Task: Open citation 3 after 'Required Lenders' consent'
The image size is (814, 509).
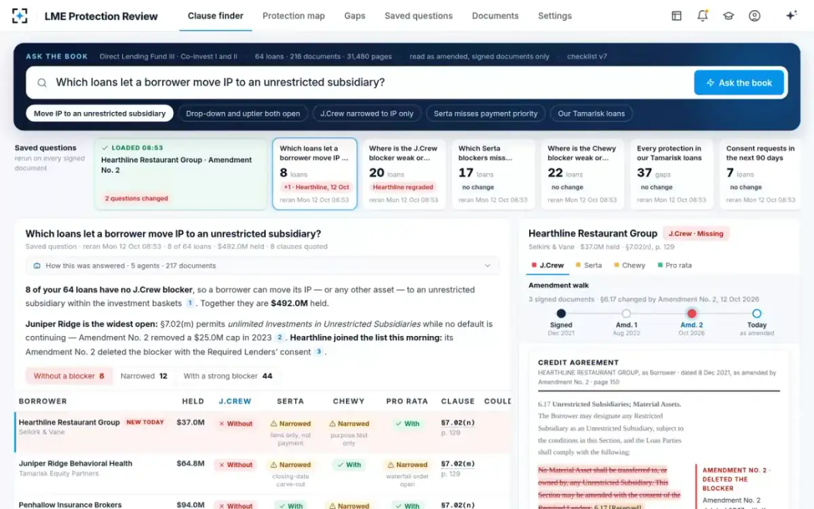Action: pos(319,352)
